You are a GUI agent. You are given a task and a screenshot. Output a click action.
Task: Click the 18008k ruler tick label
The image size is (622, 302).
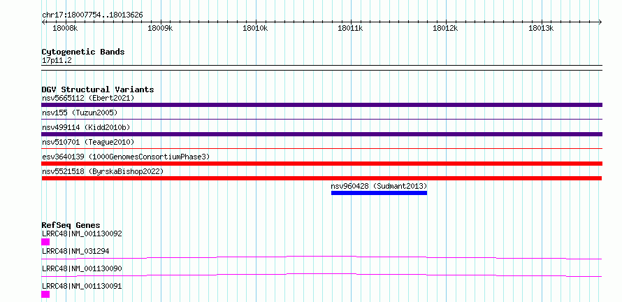coord(65,28)
